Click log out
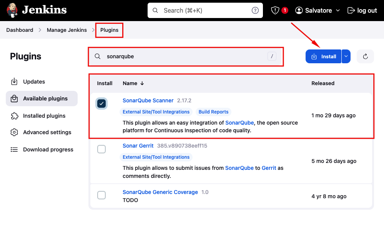The width and height of the screenshot is (384, 240). [362, 10]
